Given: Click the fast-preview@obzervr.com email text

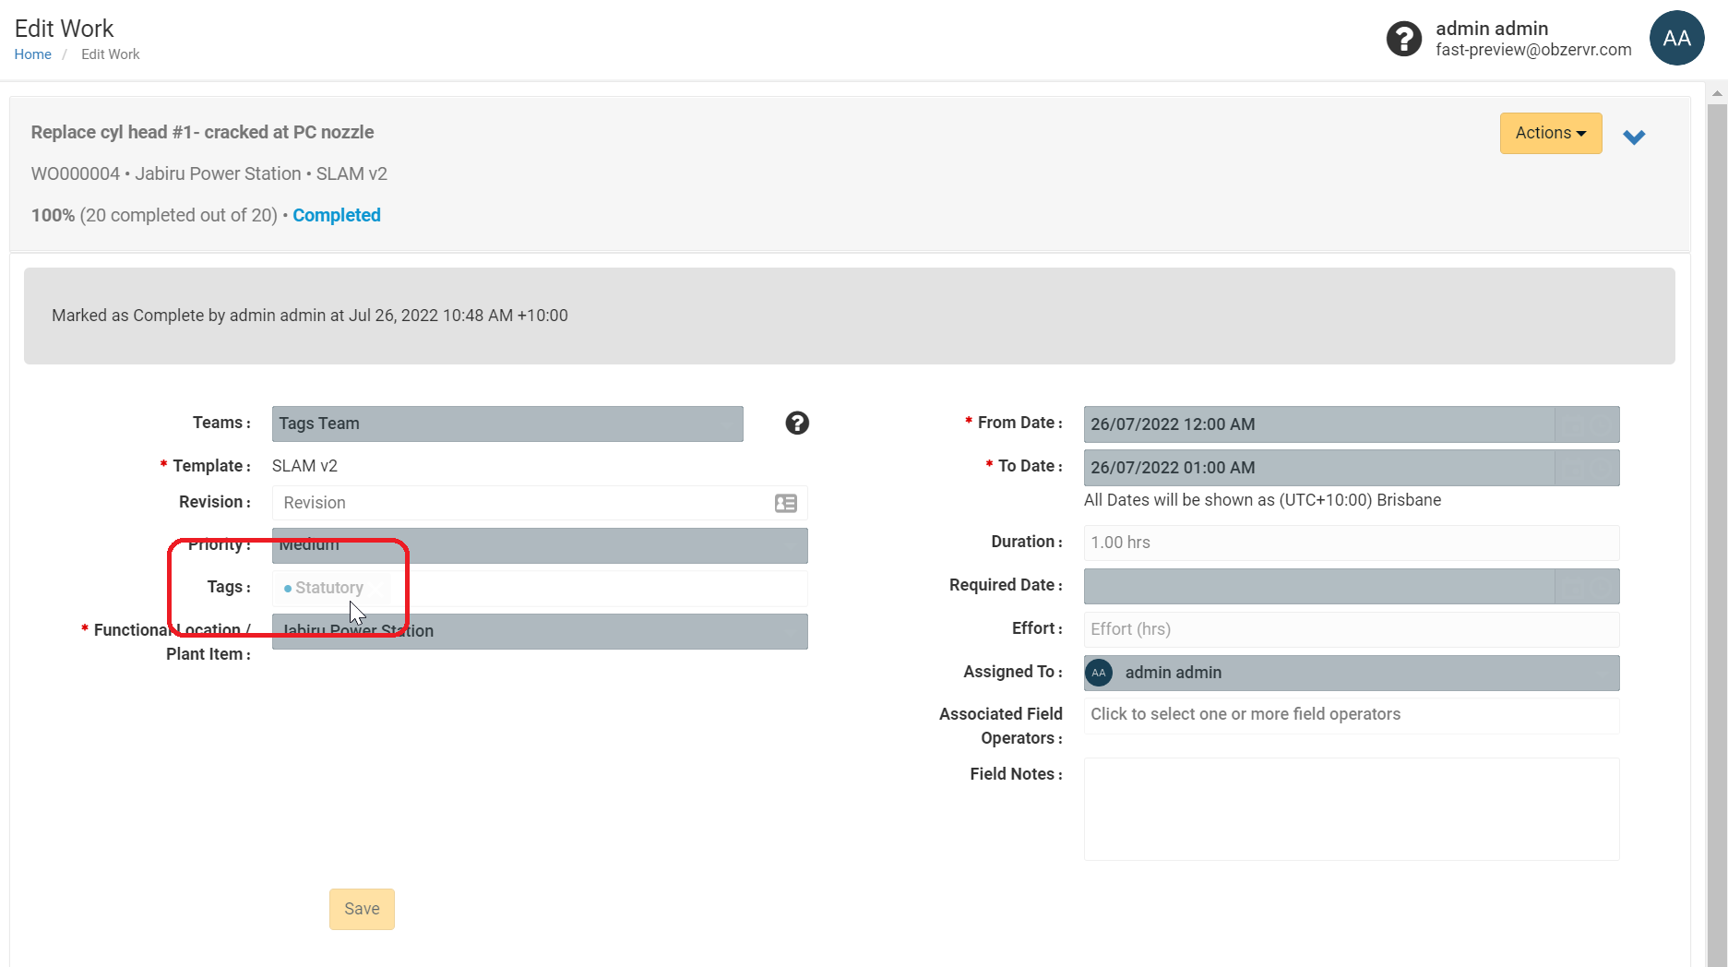Looking at the screenshot, I should click(x=1533, y=50).
